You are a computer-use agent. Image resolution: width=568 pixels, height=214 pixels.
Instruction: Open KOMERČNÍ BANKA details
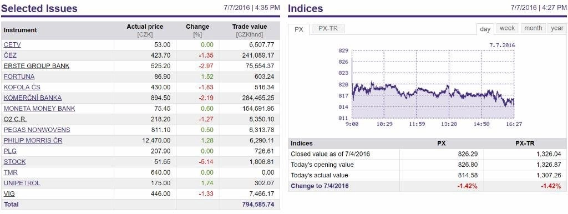pos(33,98)
